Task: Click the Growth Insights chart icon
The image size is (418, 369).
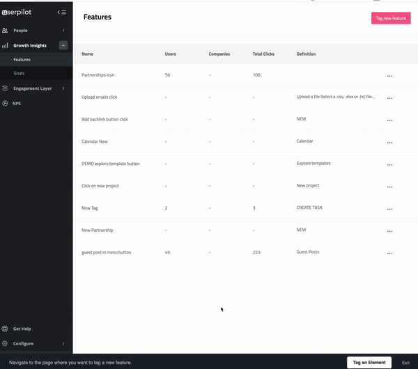Action: click(x=6, y=45)
